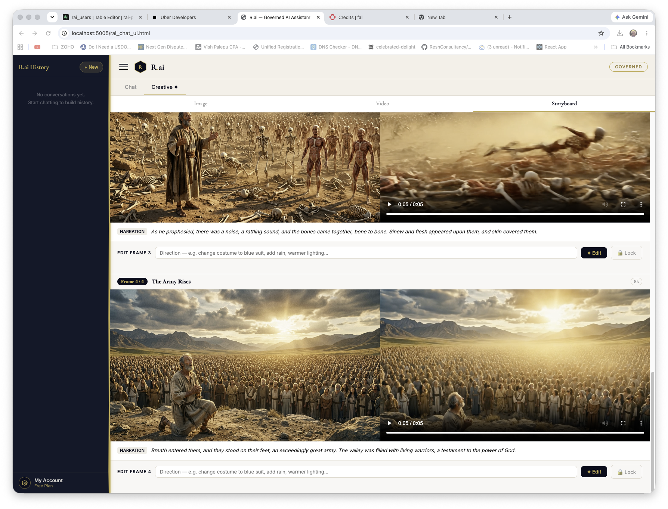The height and width of the screenshot is (509, 668).
Task: Start a new conversation with + New
Action: [91, 67]
